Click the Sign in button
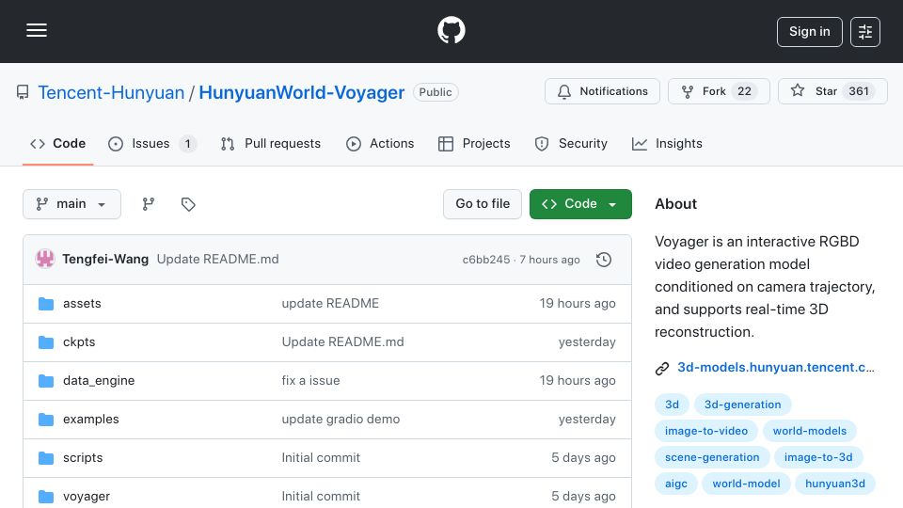The image size is (903, 508). (809, 32)
